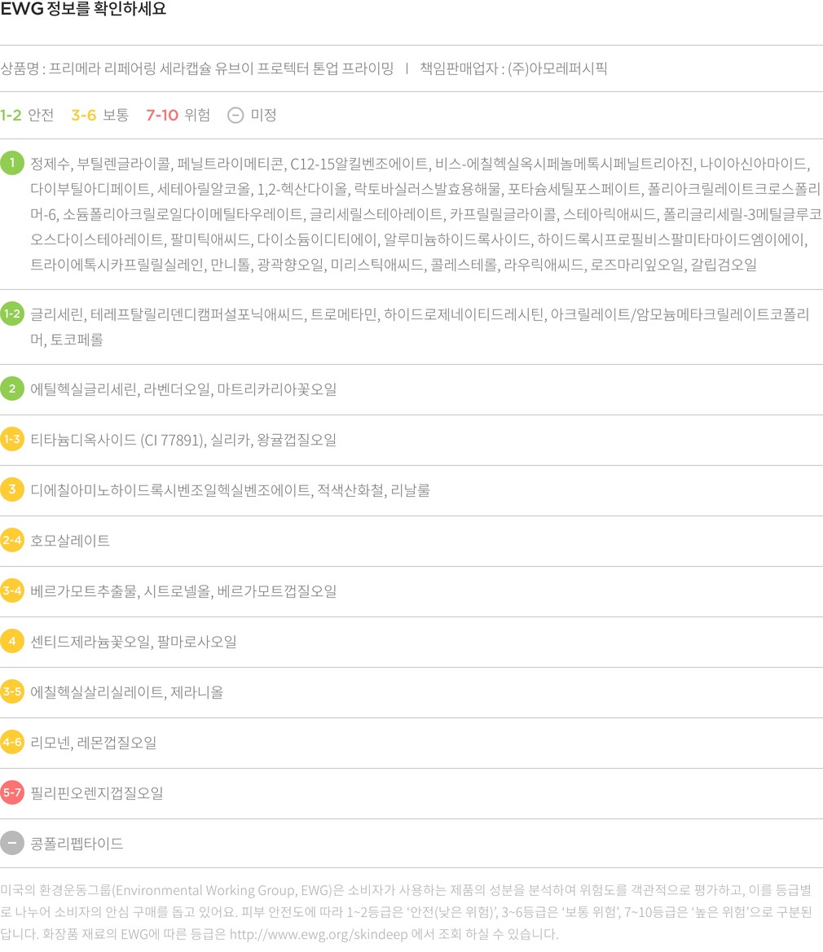Click the yellow 2-4 grade badge
This screenshot has width=823, height=952.
point(12,541)
